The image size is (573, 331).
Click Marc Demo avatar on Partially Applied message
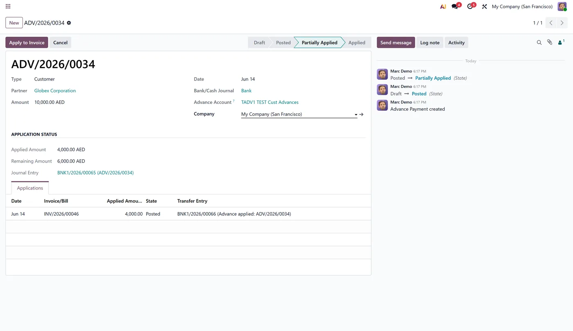point(382,74)
